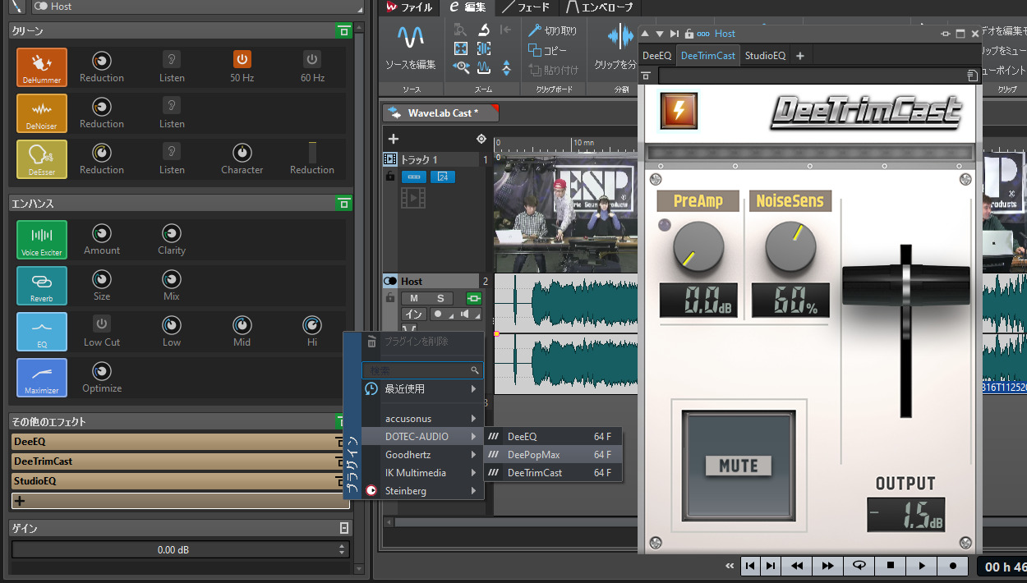The height and width of the screenshot is (583, 1027).
Task: Toggle DeNoiser Listen button
Action: pos(172,105)
